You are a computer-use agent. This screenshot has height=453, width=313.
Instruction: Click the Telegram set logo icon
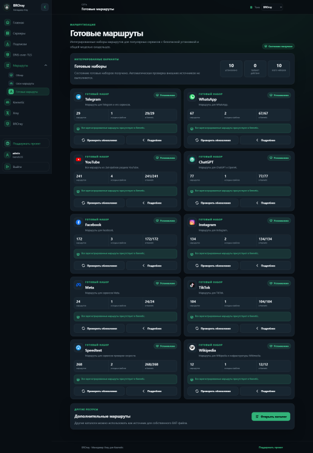coord(79,97)
